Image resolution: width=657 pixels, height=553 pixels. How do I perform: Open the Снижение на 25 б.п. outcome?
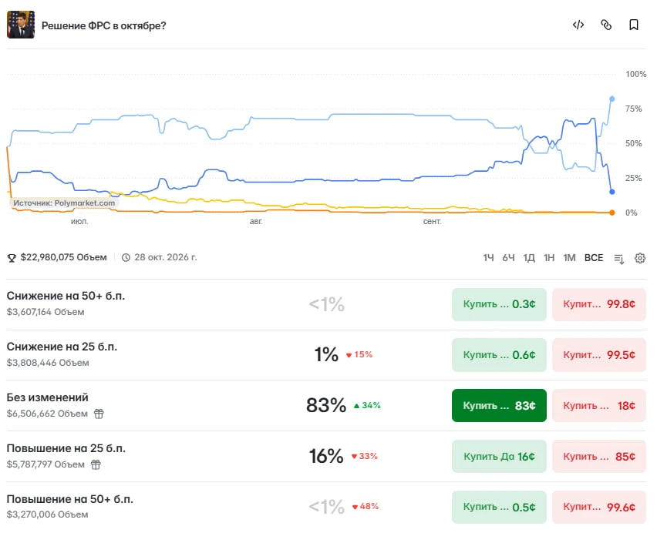click(x=62, y=347)
